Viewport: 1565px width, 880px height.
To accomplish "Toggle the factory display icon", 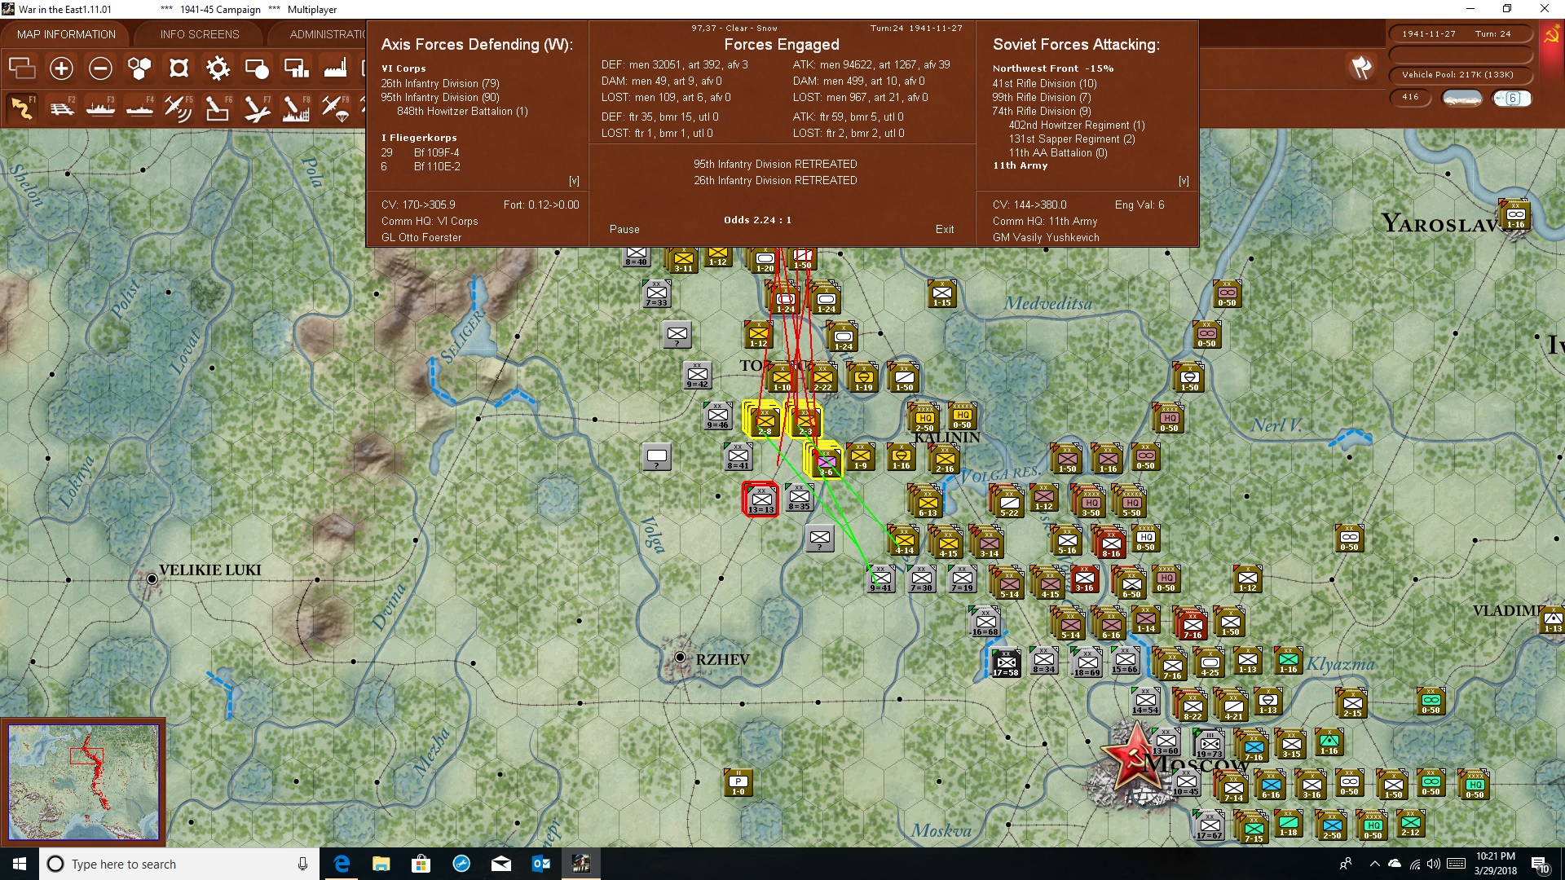I will click(x=335, y=68).
